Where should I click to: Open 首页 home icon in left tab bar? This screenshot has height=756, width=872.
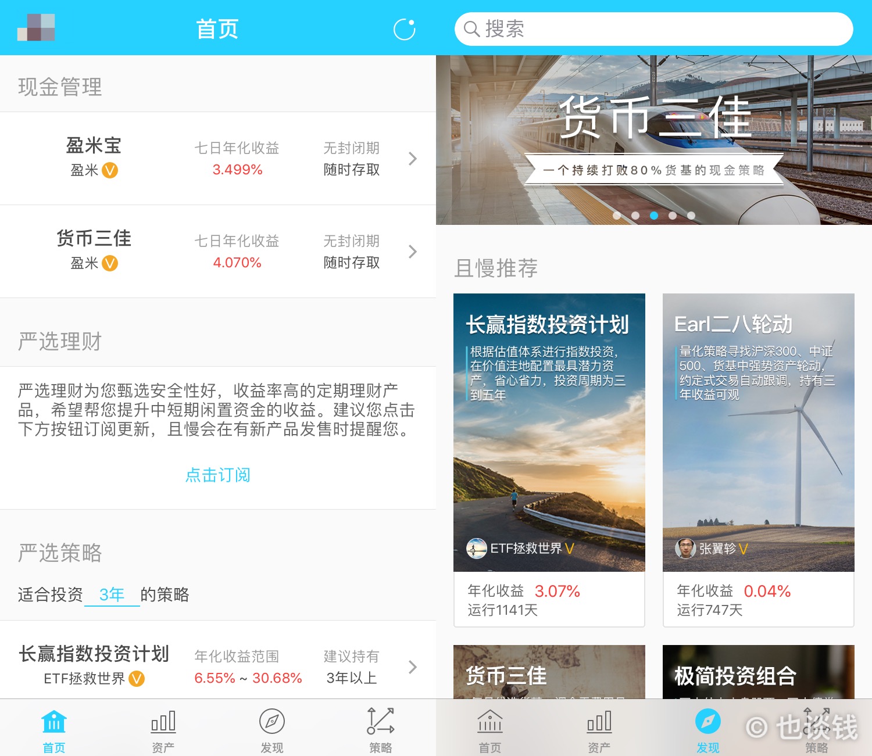[x=54, y=722]
